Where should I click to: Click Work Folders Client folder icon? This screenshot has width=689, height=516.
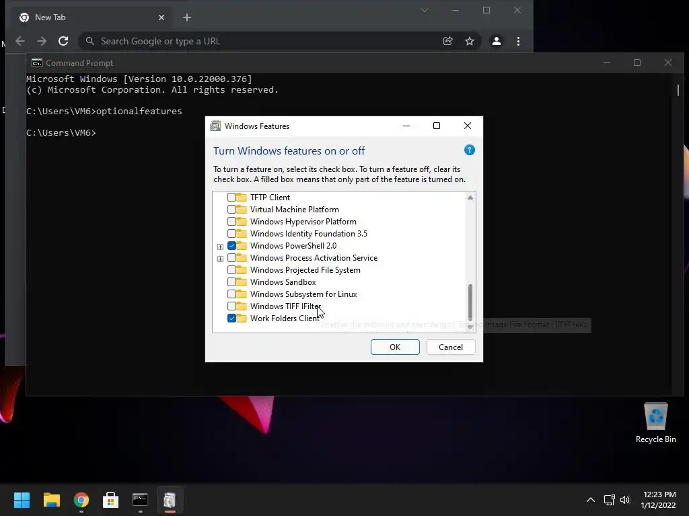(242, 318)
